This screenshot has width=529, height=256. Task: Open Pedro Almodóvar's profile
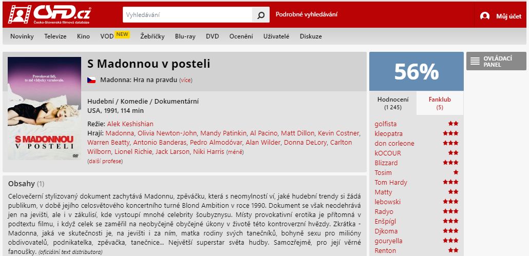pyautogui.click(x=216, y=143)
